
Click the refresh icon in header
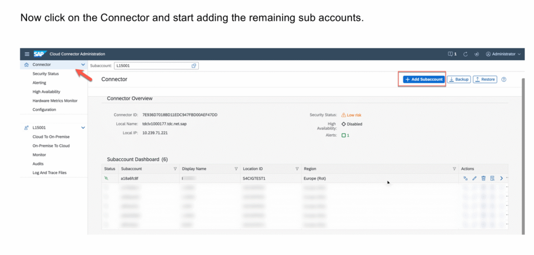pyautogui.click(x=464, y=54)
